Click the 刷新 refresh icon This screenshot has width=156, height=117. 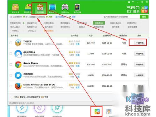tap(70, 17)
